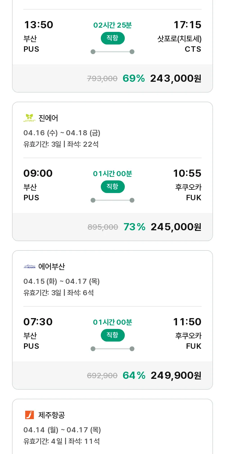
Task: Select the 직항 badge on Air Busan flight
Action: point(112,335)
